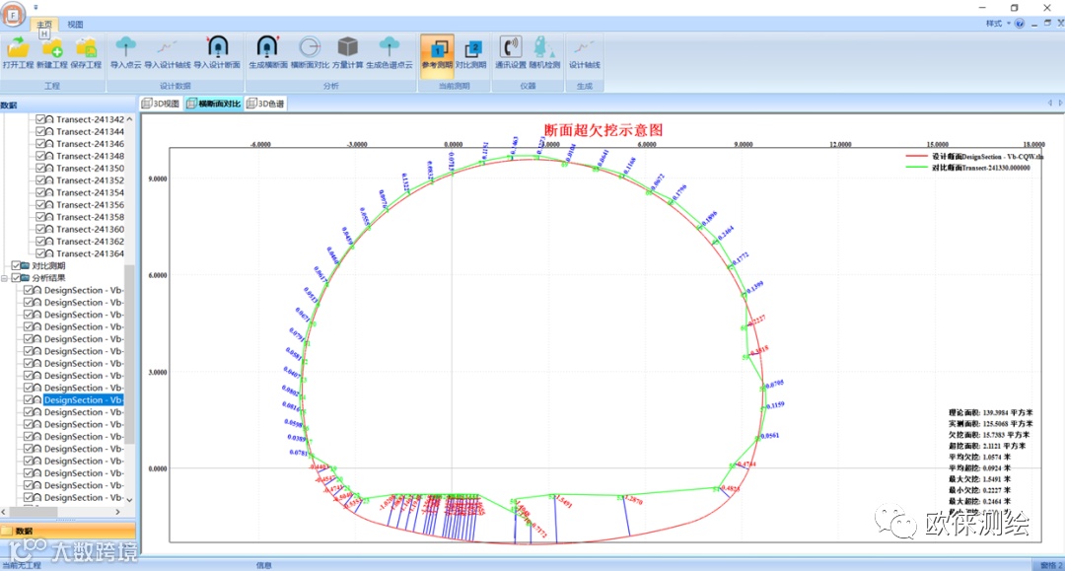This screenshot has height=571, width=1065.
Task: Import point cloud using 导入点云
Action: (125, 53)
